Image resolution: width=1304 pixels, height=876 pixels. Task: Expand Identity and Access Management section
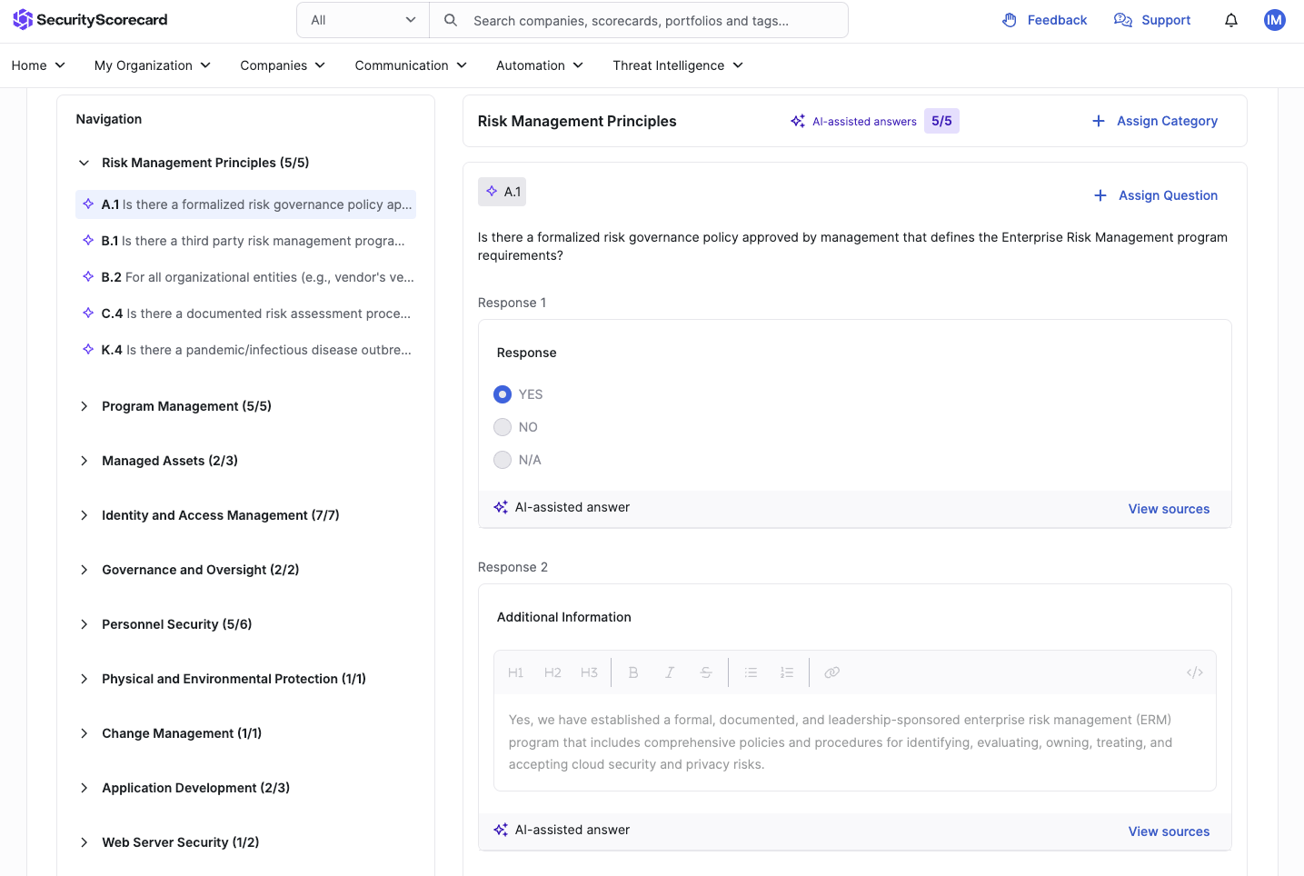pyautogui.click(x=84, y=515)
